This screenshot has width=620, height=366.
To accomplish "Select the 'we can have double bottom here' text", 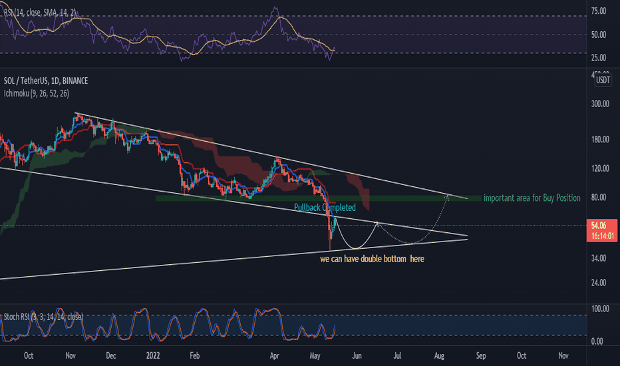I will coord(372,259).
